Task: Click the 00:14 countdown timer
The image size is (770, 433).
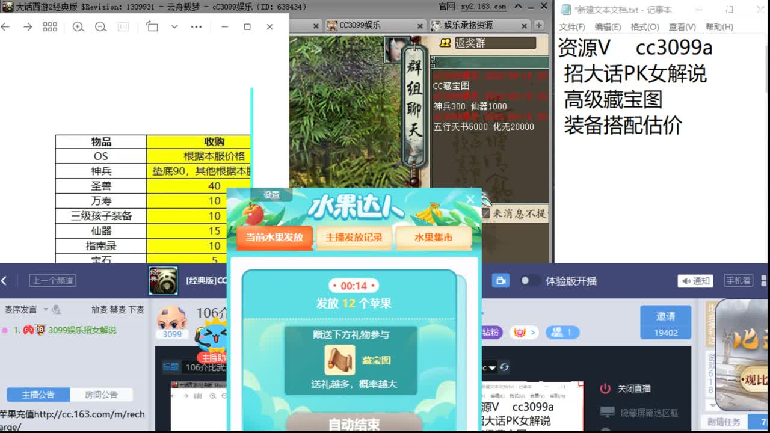Action: pos(354,286)
